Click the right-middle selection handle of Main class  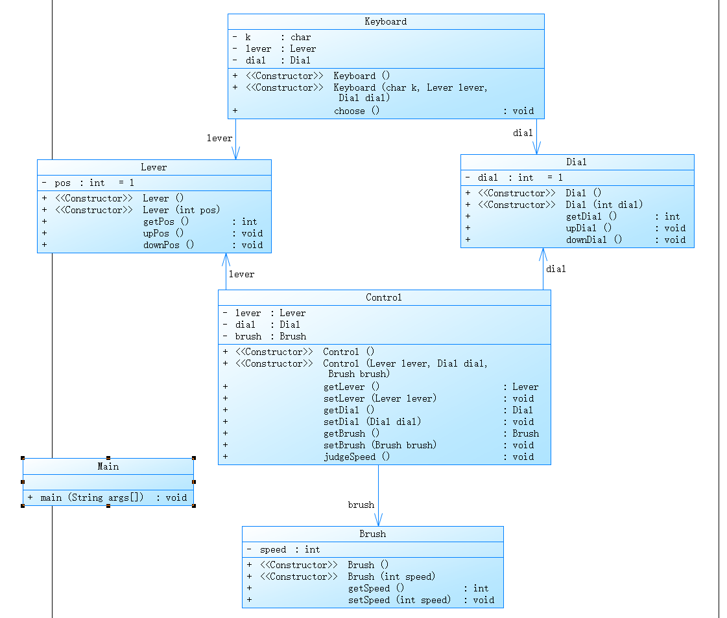[194, 482]
